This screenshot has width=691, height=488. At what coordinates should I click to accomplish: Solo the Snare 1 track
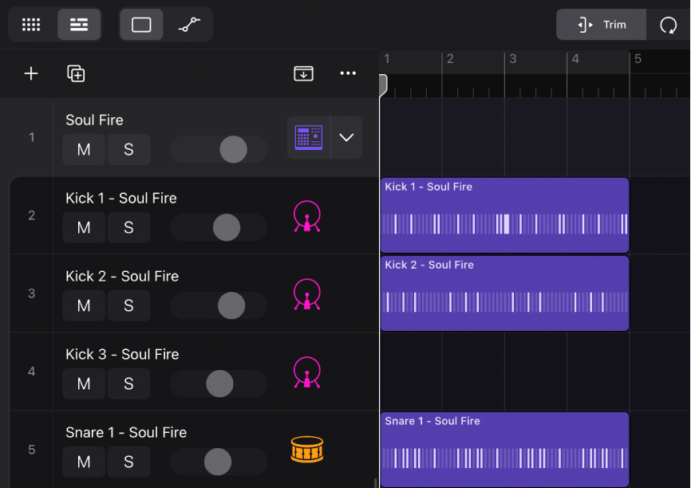tap(128, 462)
